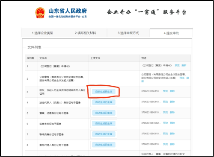Preview 董事、经理身份证电子图像 file in row 5

(165, 112)
